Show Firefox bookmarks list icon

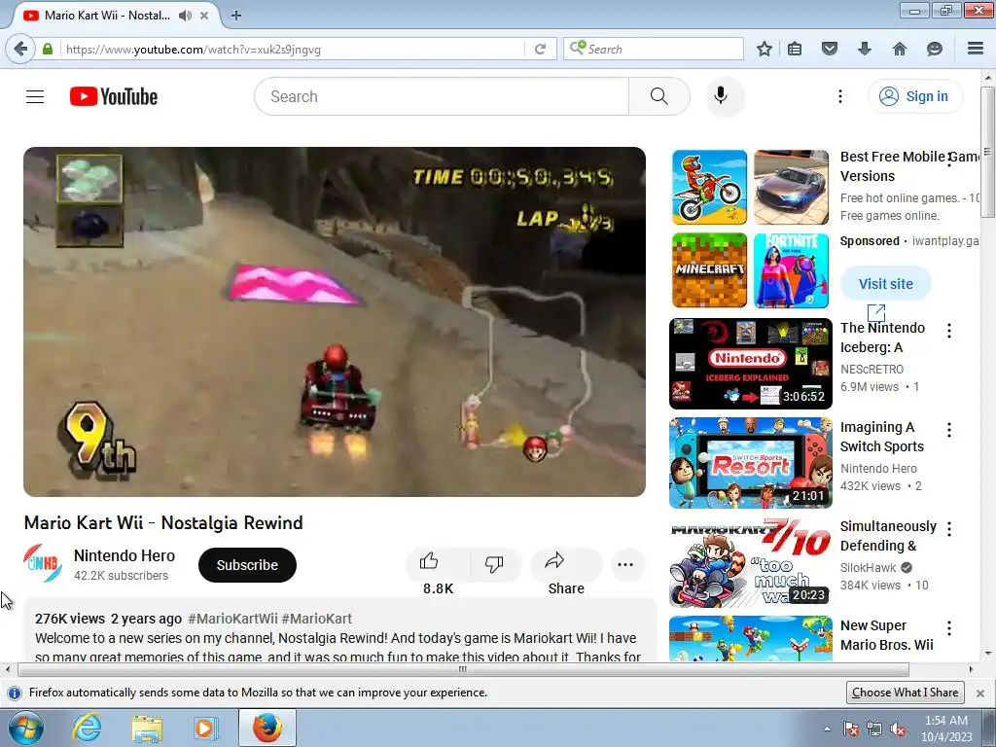795,49
